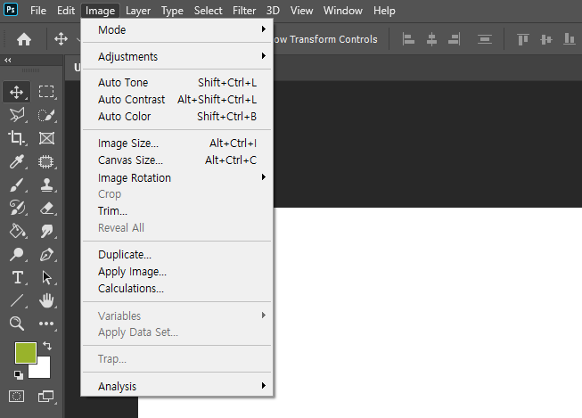Screen dimensions: 582x418
Task: Click Align top edges icon
Action: point(522,38)
